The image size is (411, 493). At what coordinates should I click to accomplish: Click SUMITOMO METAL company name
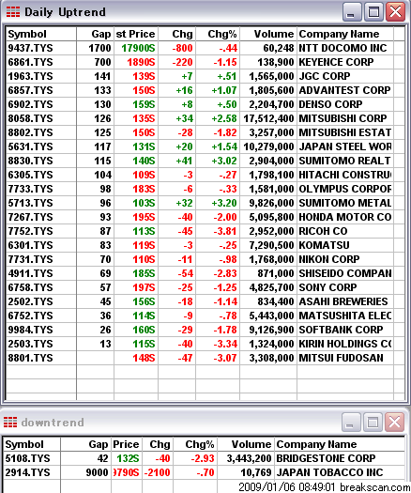[x=345, y=203]
